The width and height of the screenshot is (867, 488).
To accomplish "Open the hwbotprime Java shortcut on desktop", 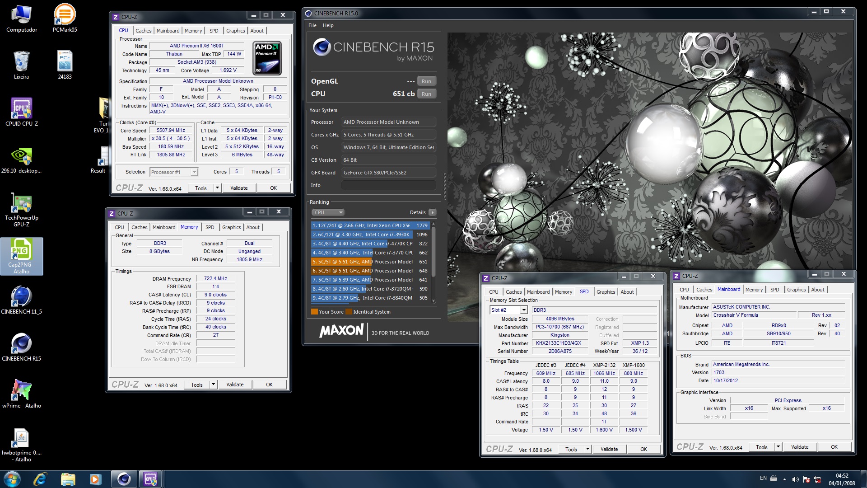I will coord(21,445).
